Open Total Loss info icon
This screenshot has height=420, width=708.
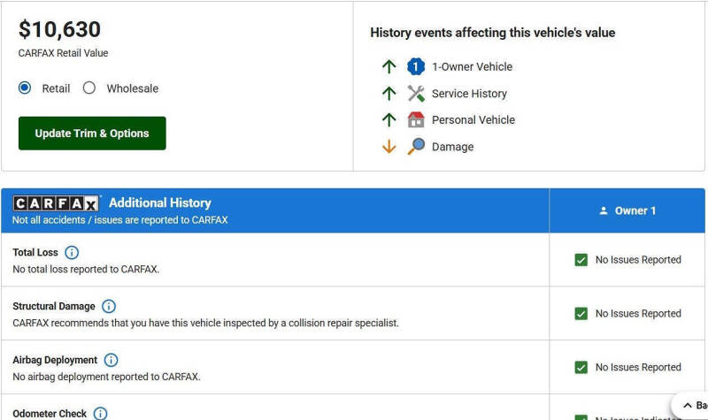click(72, 253)
